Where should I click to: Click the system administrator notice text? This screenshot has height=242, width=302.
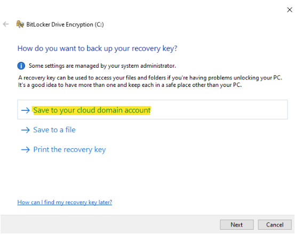[x=102, y=66]
